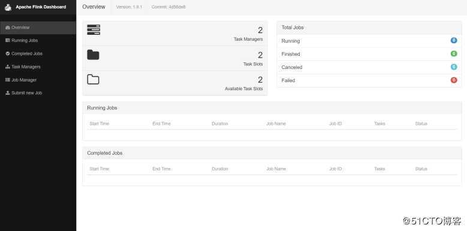Click Status column in Completed Jobs table
Image resolution: width=467 pixels, height=231 pixels.
(x=421, y=169)
